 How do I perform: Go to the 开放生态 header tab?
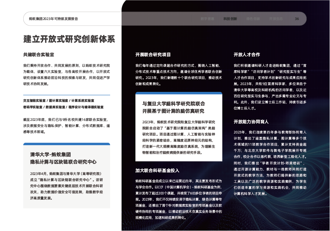coord(276,19)
